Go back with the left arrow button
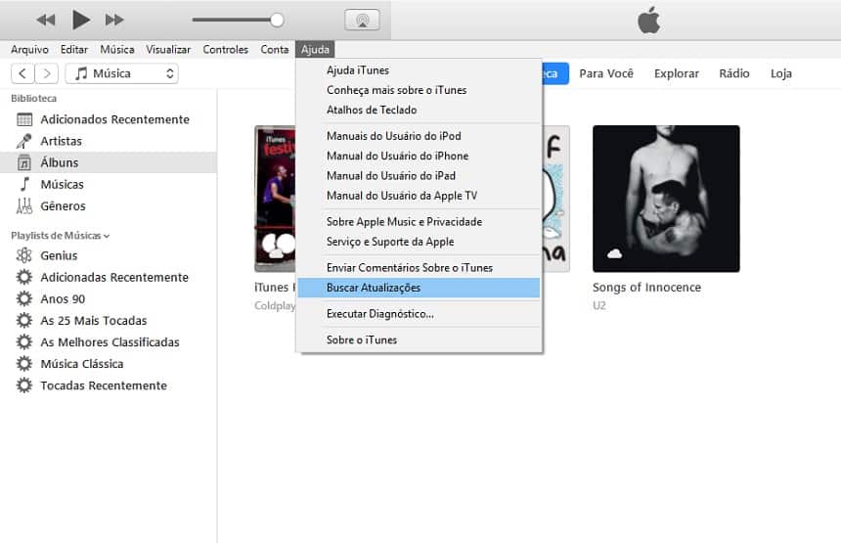The width and height of the screenshot is (841, 543). tap(22, 73)
